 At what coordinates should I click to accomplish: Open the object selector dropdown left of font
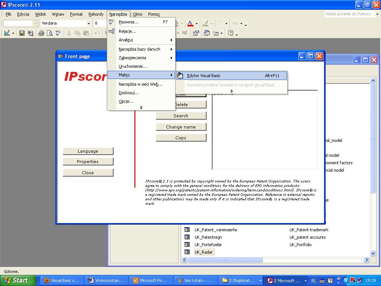click(x=35, y=23)
